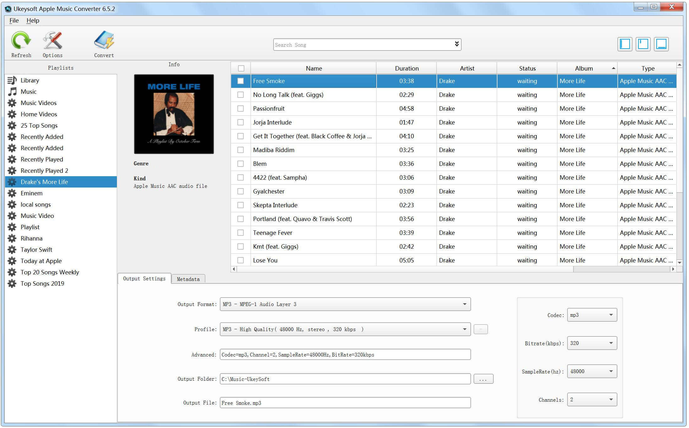This screenshot has width=689, height=428.
Task: Enable the checkbox for Passionfruit track
Action: click(x=241, y=108)
